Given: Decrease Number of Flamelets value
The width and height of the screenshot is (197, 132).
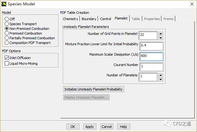Looking at the screenshot, I should (x=161, y=80).
